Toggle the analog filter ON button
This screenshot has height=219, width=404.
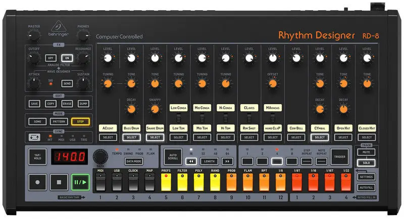click(x=67, y=58)
